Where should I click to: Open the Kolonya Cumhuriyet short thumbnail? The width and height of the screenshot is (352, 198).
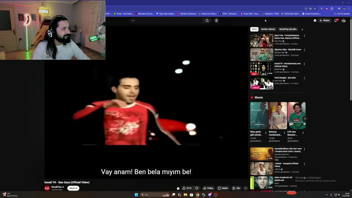pyautogui.click(x=278, y=116)
